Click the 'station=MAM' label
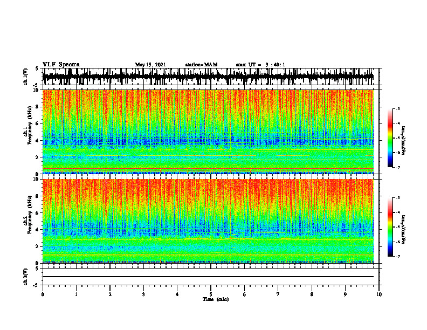The image size is (427, 330). pos(201,65)
